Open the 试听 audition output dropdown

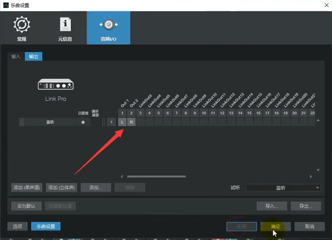pyautogui.click(x=283, y=188)
